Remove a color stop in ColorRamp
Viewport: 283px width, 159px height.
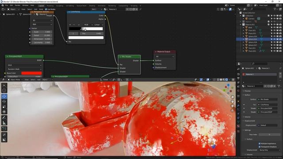point(74,25)
